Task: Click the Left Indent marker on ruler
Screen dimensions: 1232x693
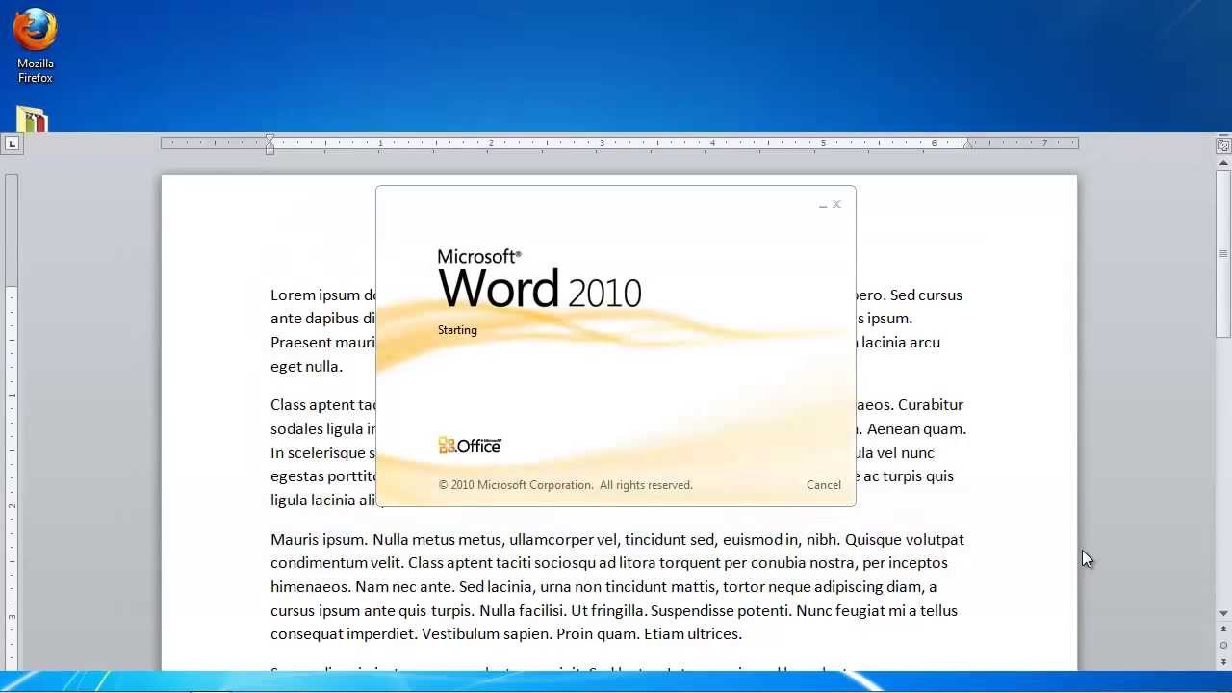Action: point(270,150)
